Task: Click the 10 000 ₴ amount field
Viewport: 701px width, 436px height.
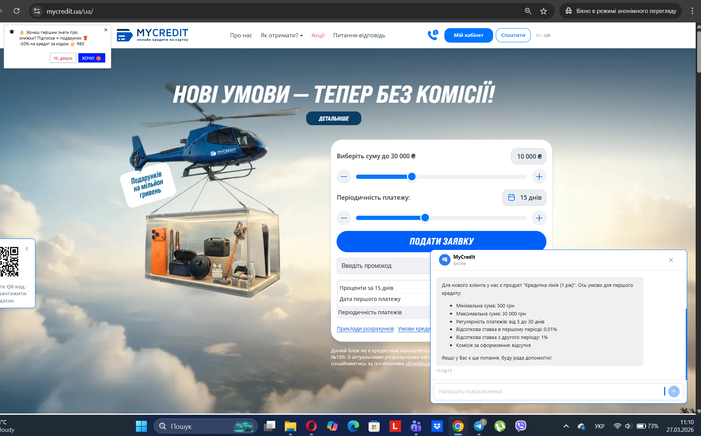Action: coord(529,156)
